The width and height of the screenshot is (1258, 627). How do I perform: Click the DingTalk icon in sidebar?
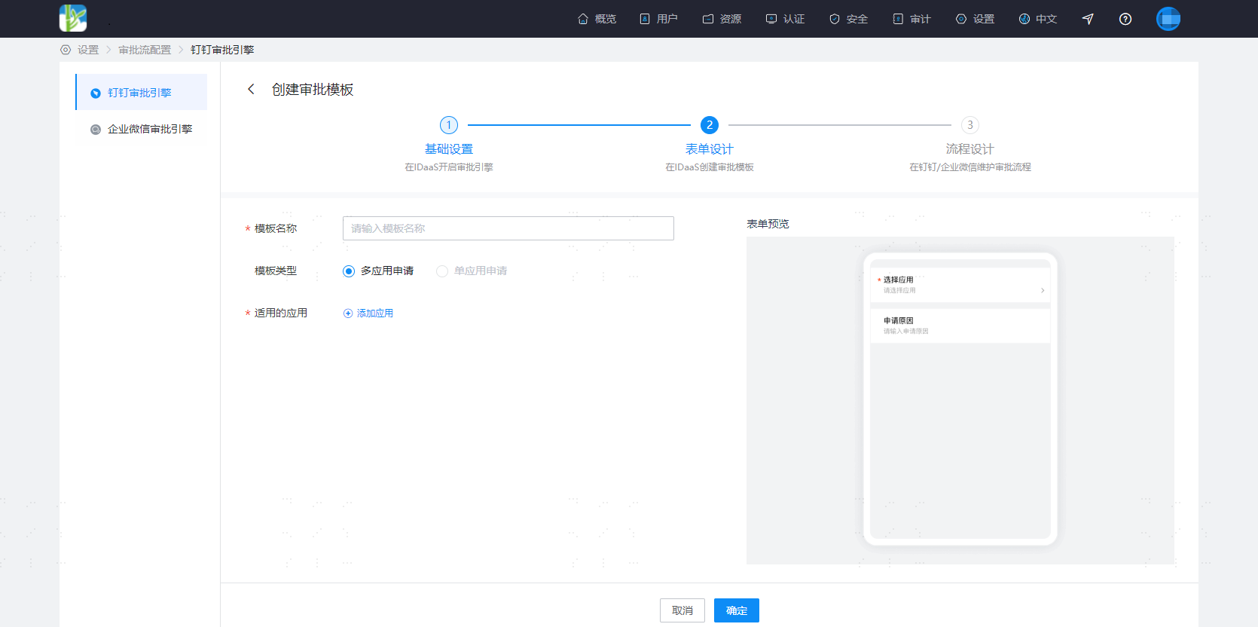click(x=96, y=93)
